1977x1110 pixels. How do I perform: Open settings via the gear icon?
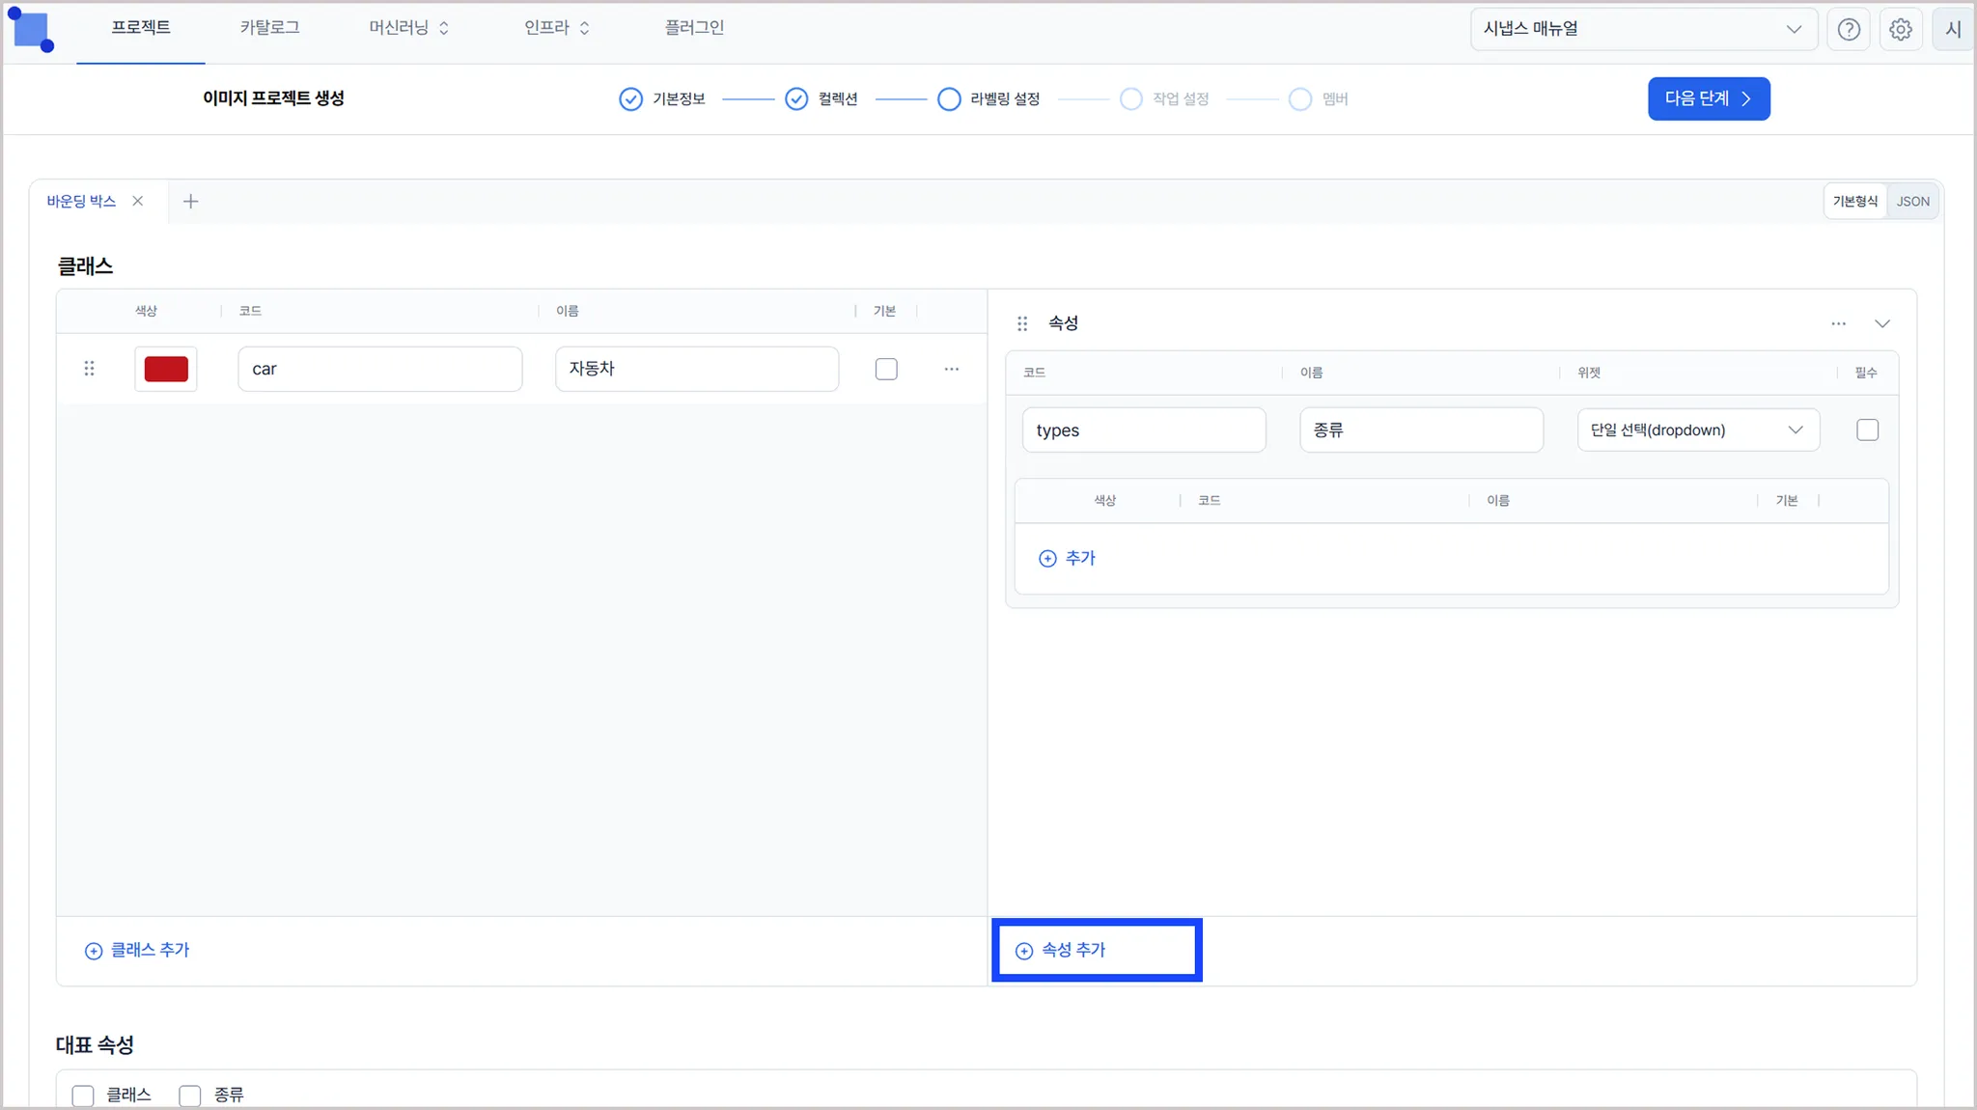point(1900,29)
